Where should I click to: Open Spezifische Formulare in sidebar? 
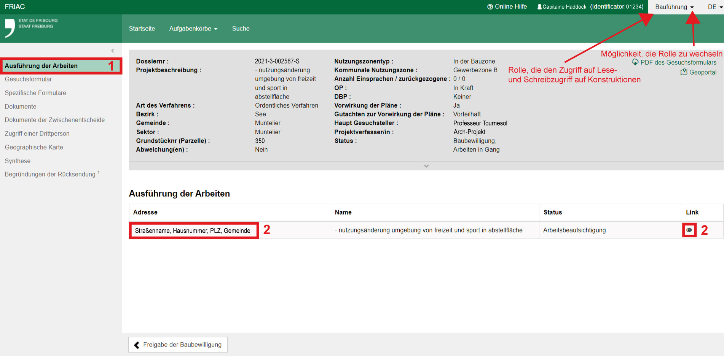pyautogui.click(x=35, y=93)
